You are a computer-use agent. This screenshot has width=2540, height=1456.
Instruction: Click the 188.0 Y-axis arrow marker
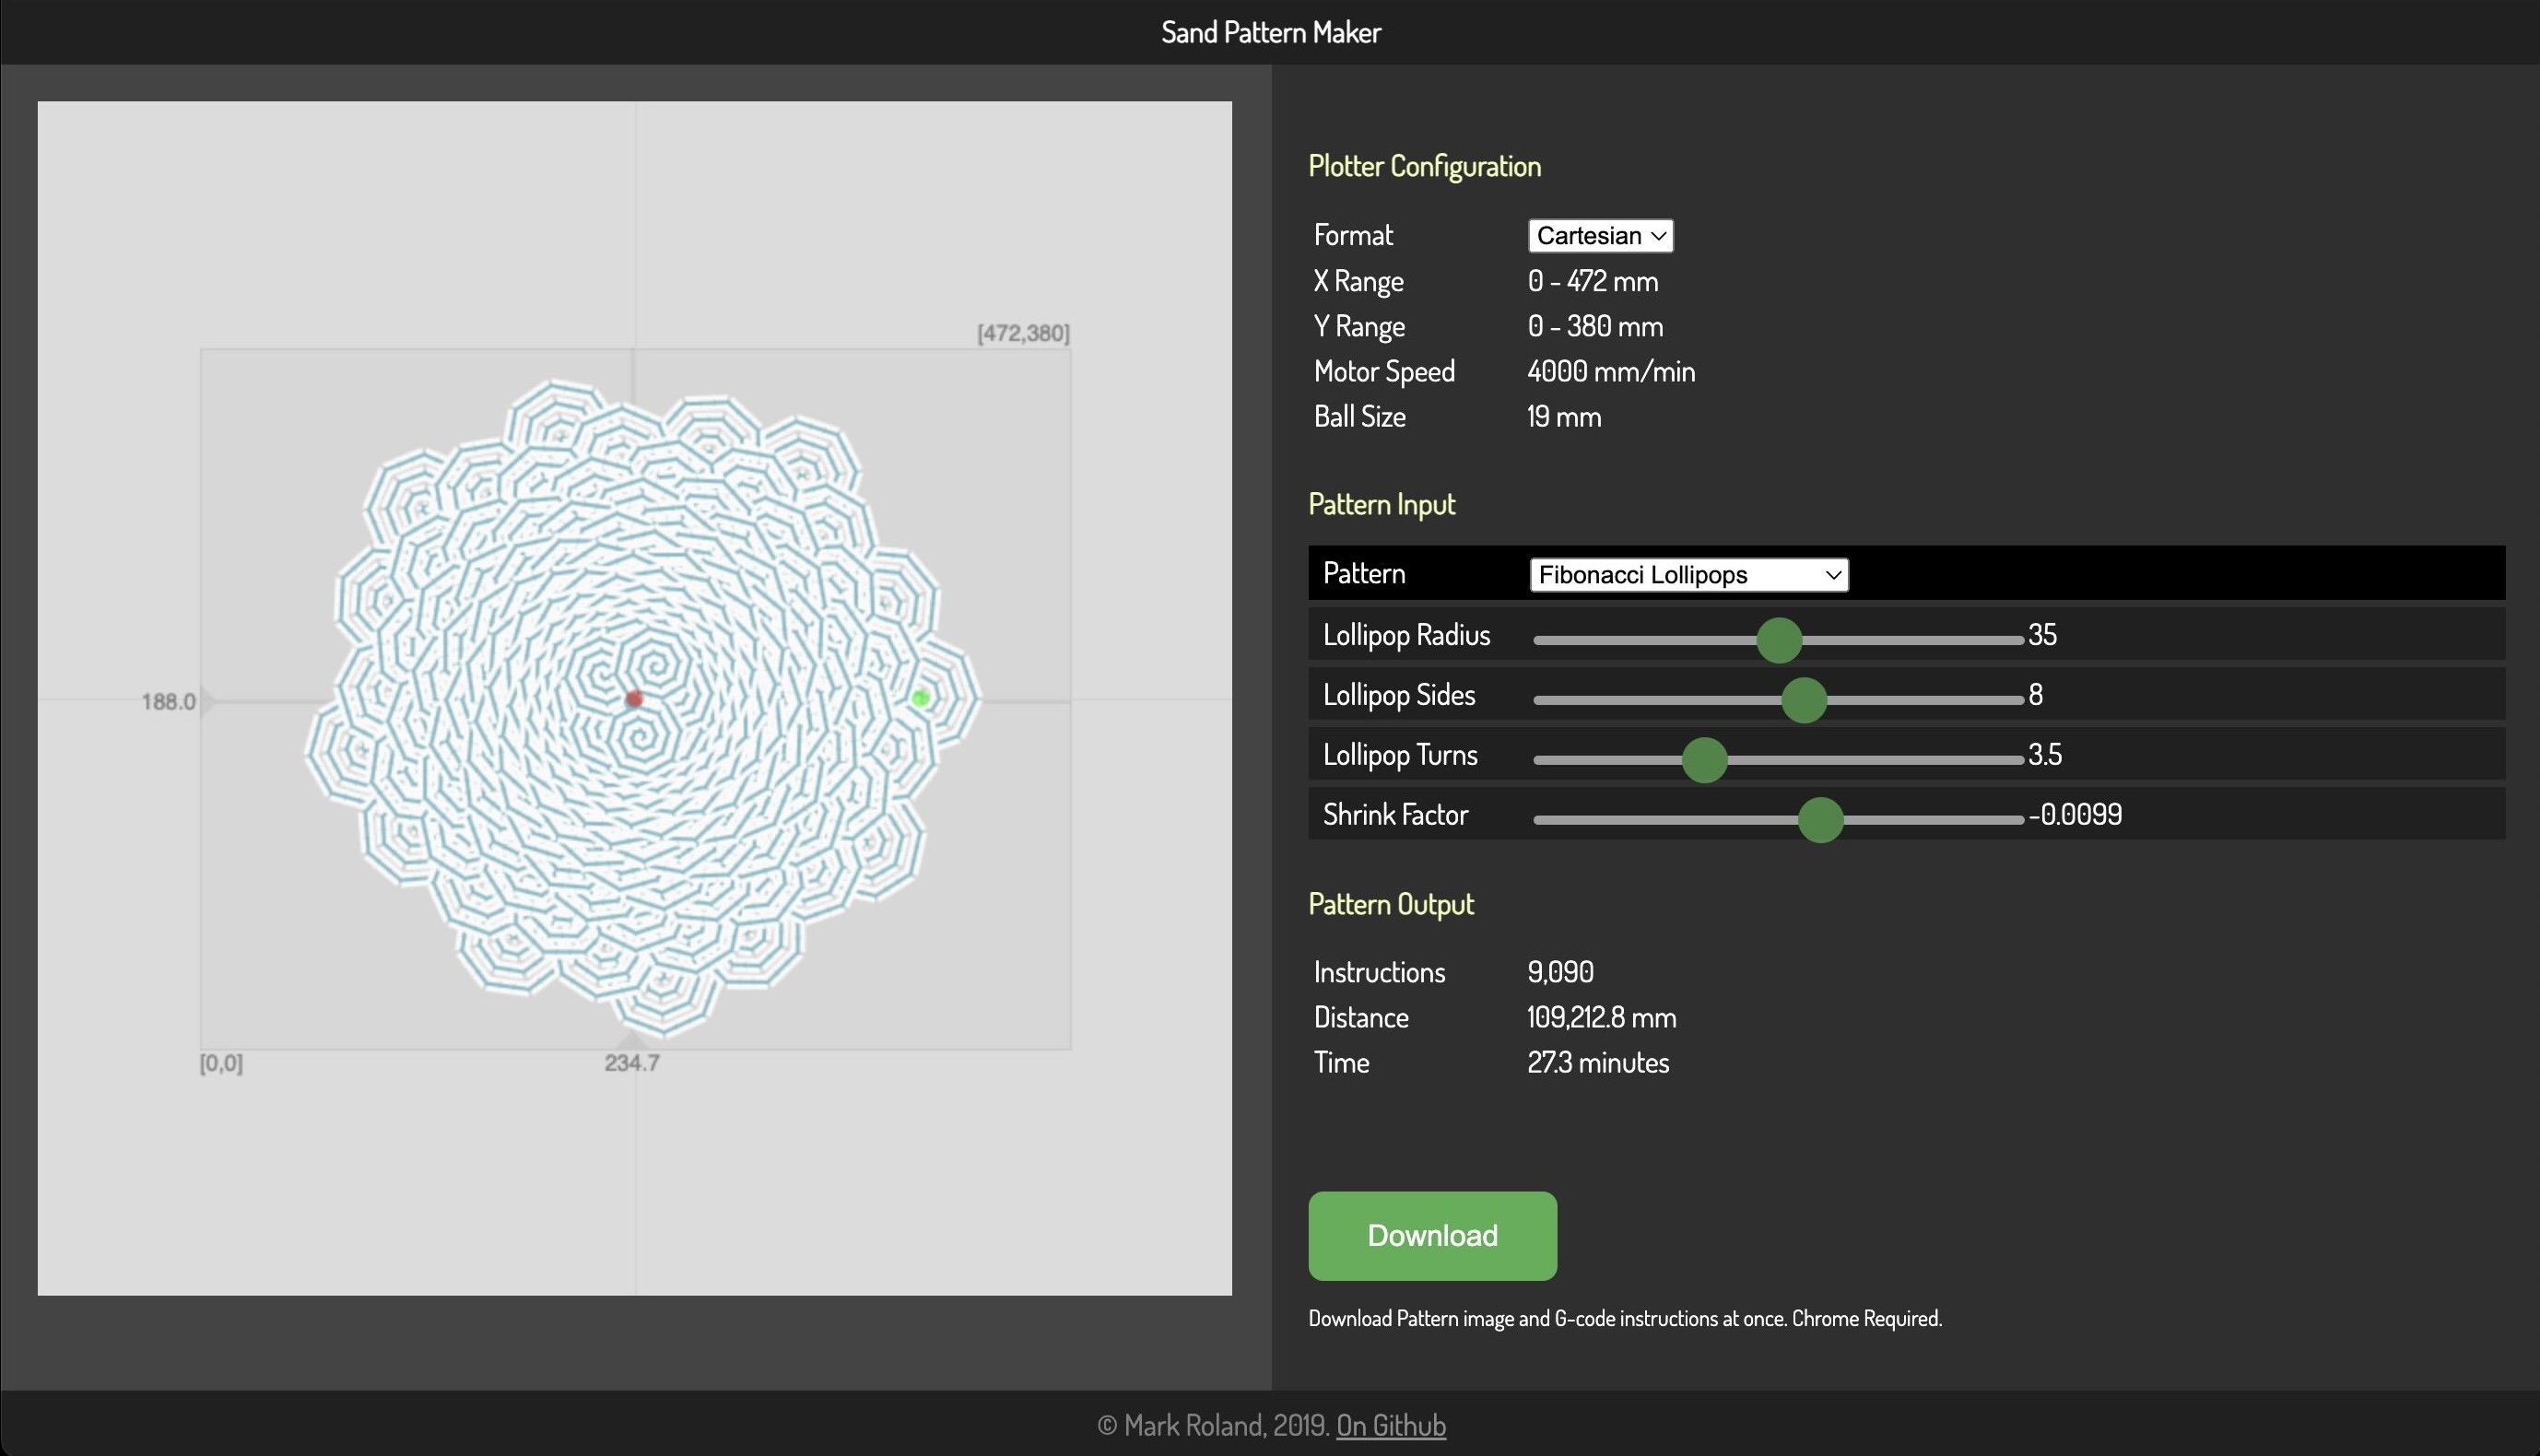click(208, 701)
